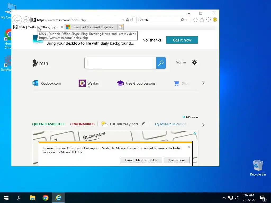Click Internet Explorer taskbar icon
The width and height of the screenshot is (271, 203).
(58, 198)
